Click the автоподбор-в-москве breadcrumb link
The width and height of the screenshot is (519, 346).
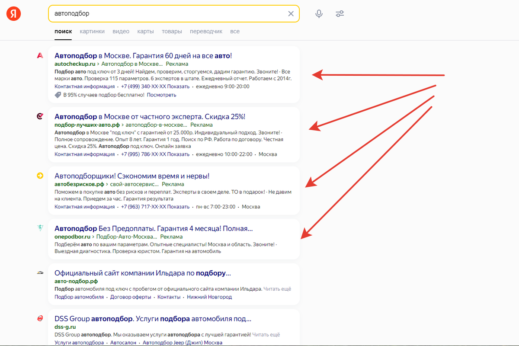tap(155, 125)
